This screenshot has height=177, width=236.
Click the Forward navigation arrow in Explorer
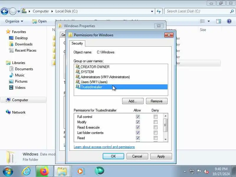13,11
